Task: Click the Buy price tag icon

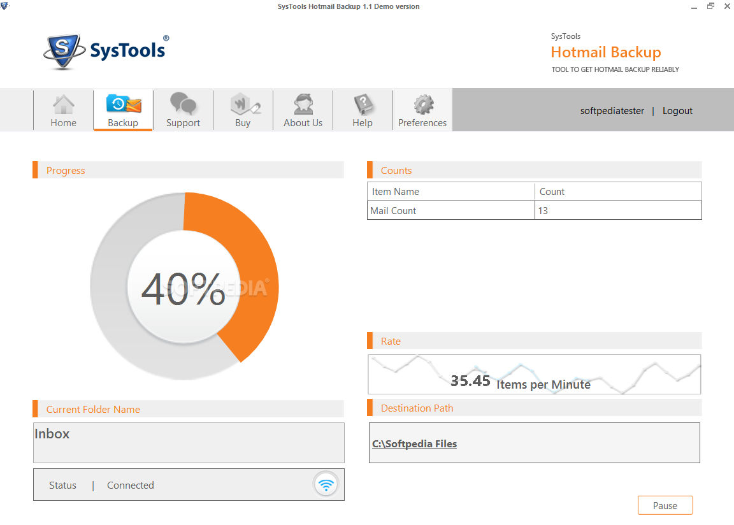Action: [245, 103]
